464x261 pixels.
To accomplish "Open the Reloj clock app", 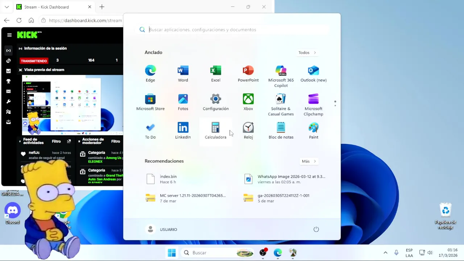I will (x=248, y=131).
